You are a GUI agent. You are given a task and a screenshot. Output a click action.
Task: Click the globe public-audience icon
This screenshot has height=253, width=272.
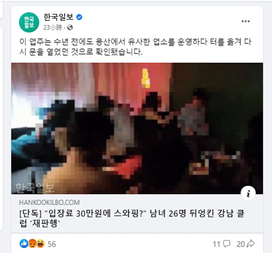(x=70, y=27)
